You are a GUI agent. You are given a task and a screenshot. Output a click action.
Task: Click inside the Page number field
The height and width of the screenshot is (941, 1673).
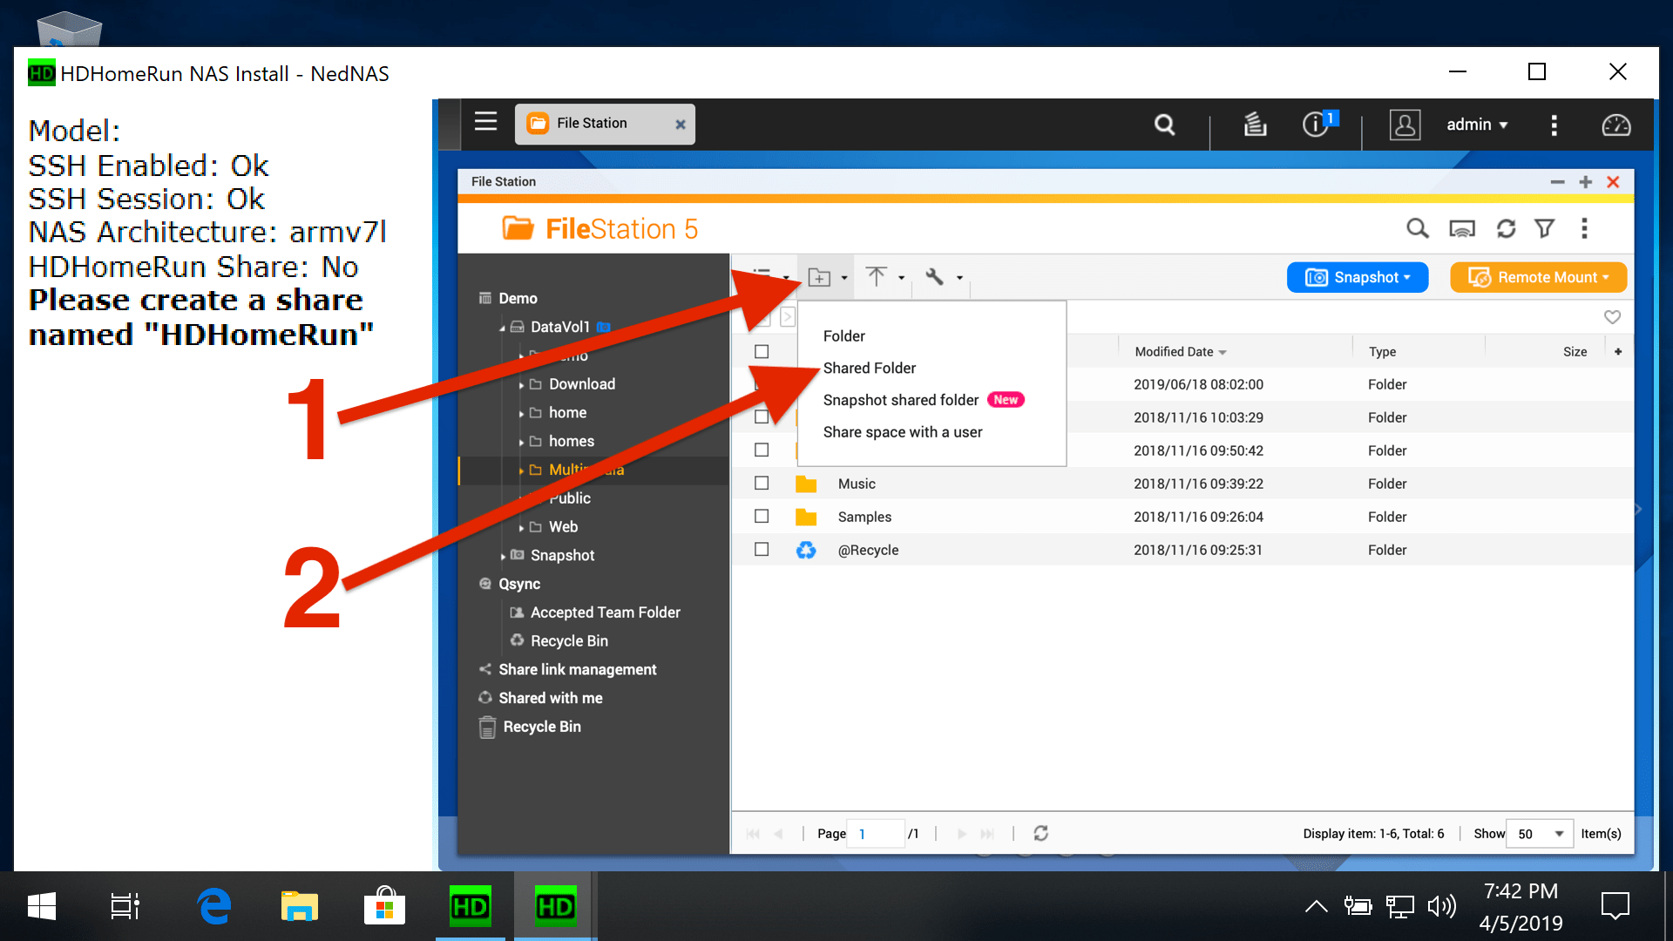[876, 834]
